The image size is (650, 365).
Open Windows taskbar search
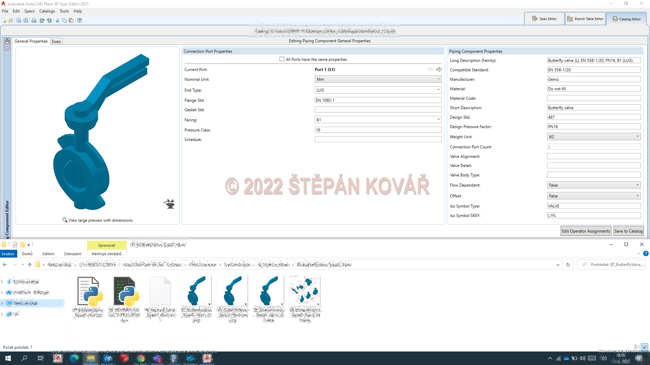coord(24,358)
